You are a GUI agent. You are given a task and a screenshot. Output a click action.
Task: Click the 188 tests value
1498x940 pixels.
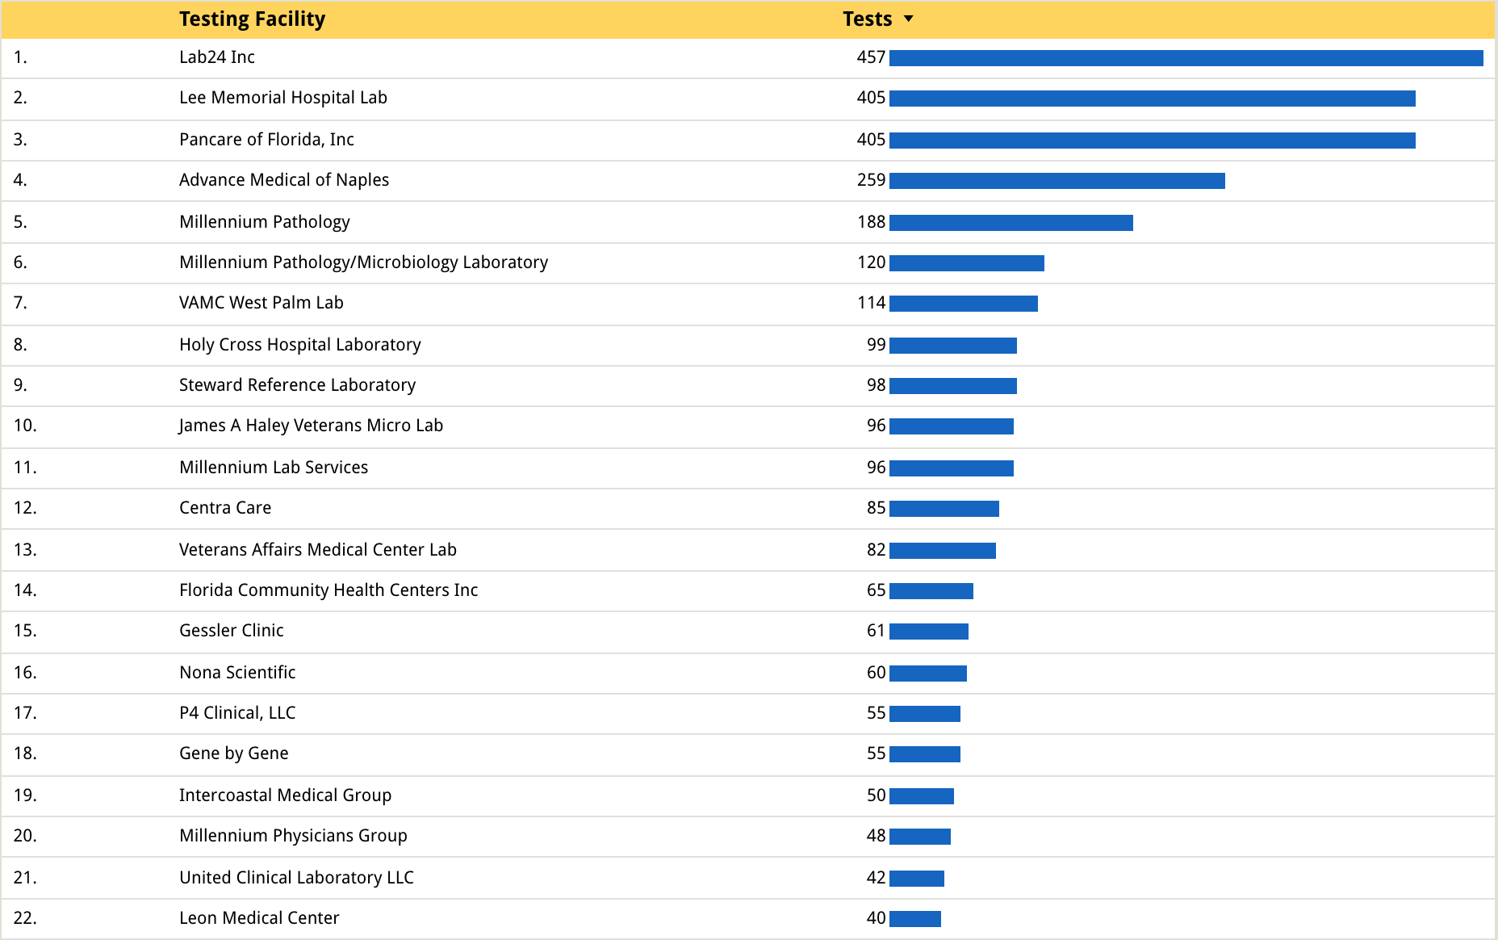[872, 222]
